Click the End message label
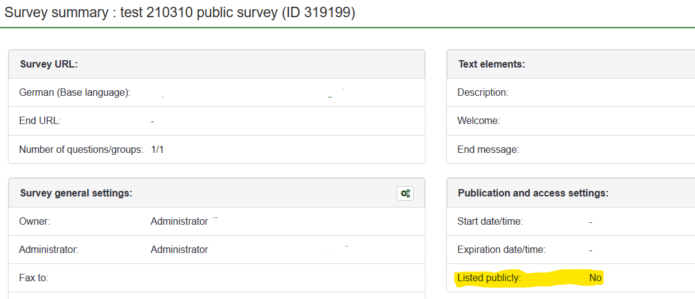 pos(488,149)
